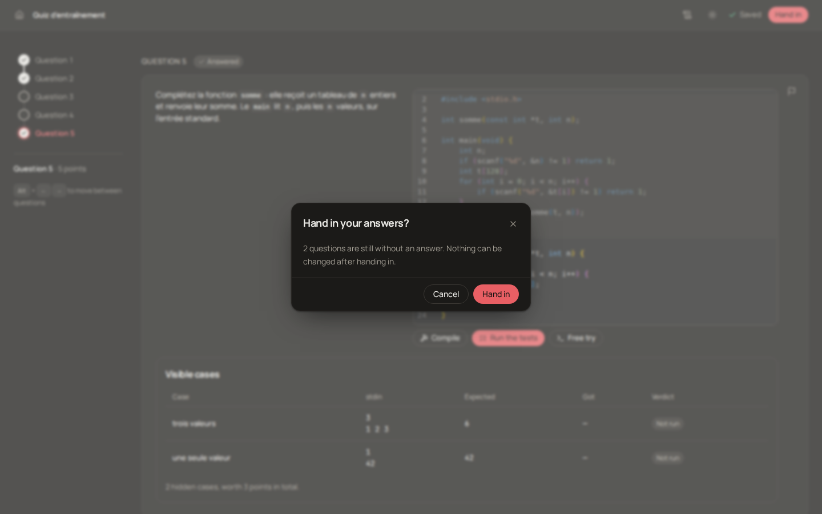Click Cancel in the hand-in dialog
This screenshot has height=514, width=822.
coord(446,294)
